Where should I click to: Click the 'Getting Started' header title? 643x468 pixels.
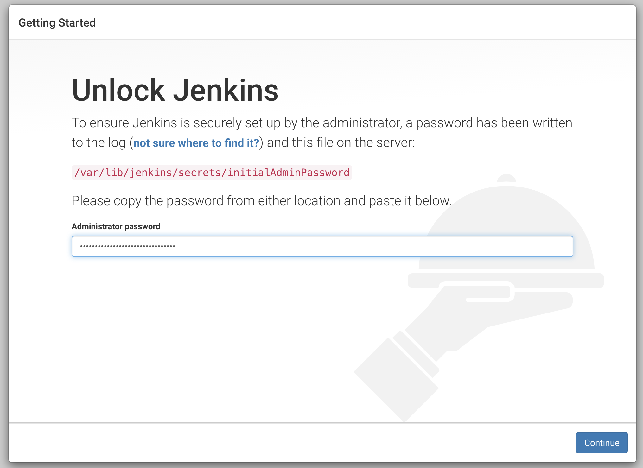click(57, 23)
